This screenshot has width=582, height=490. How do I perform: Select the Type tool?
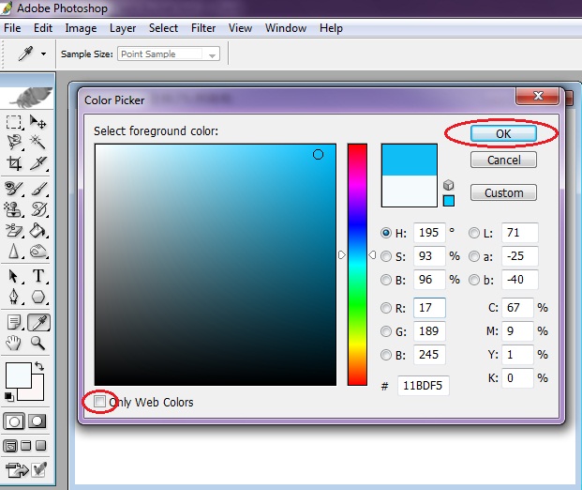click(x=38, y=276)
